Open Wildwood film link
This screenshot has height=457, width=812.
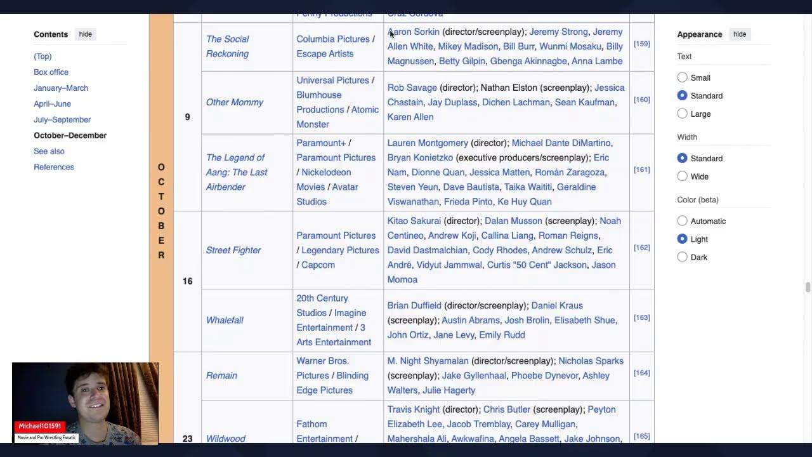(225, 439)
